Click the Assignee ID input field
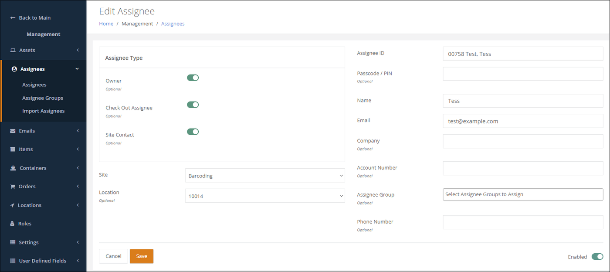This screenshot has width=610, height=272. (x=523, y=54)
